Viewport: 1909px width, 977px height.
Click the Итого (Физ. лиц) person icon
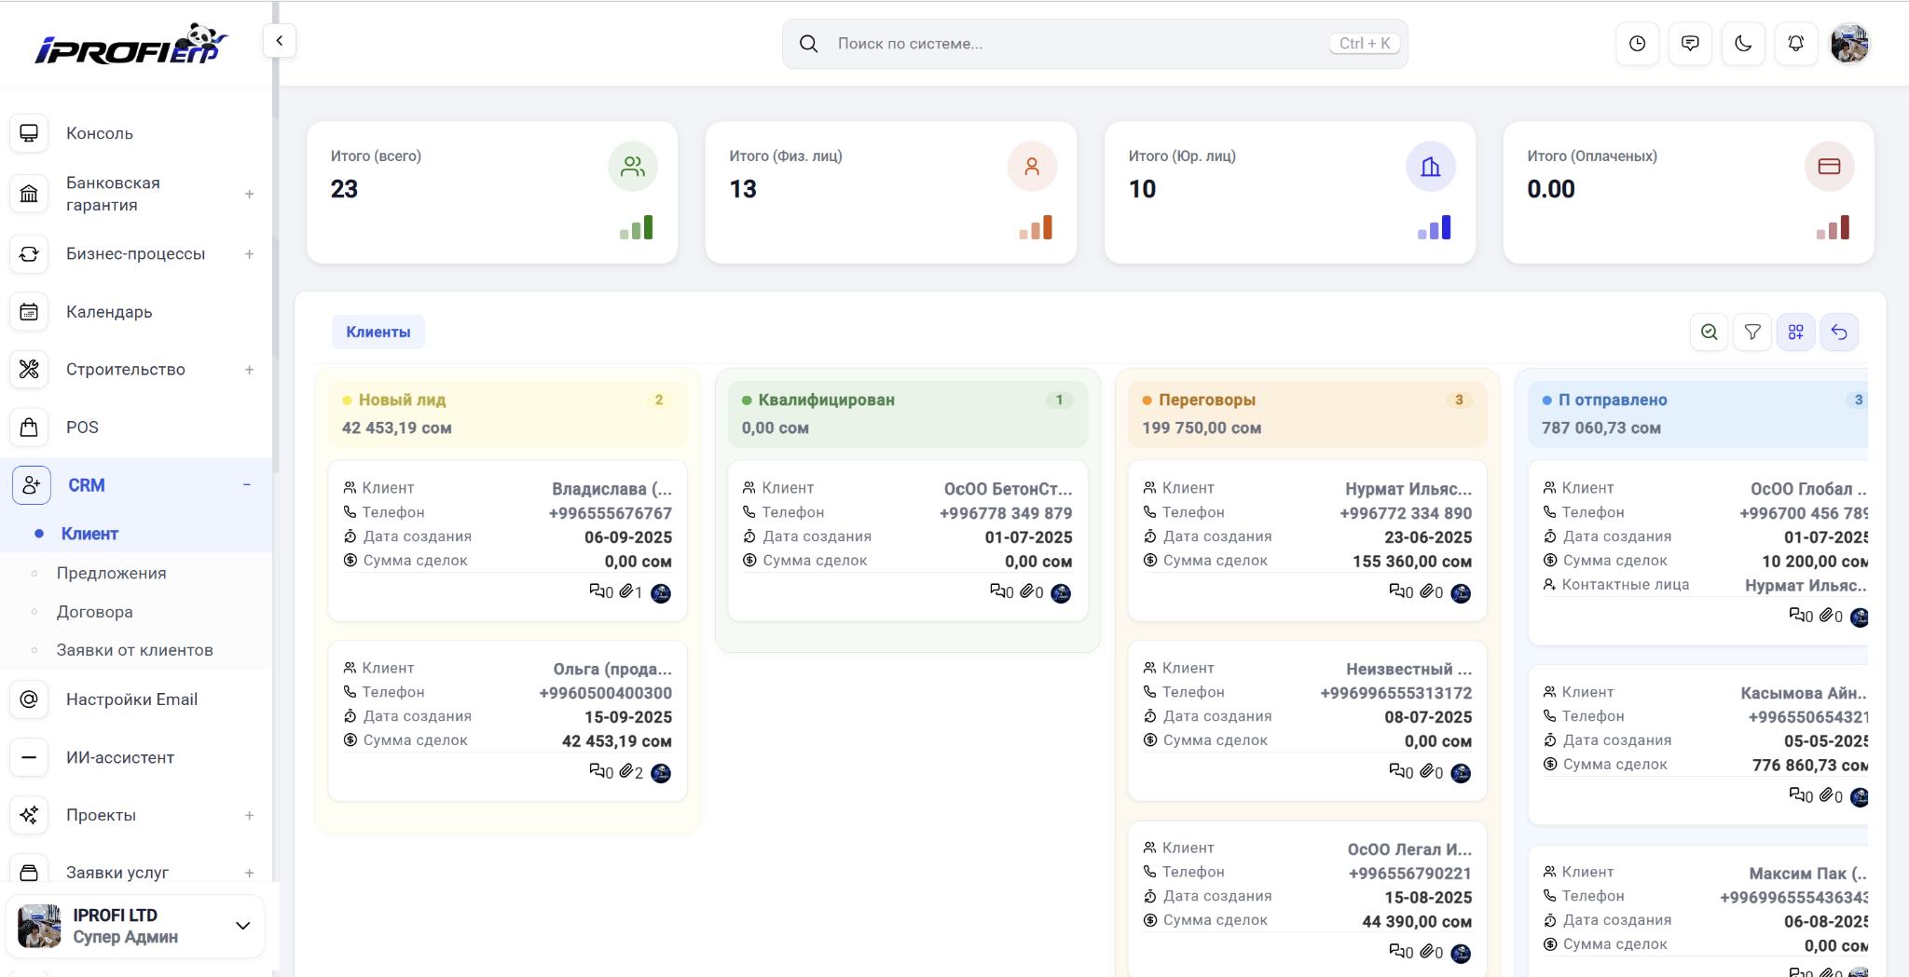[x=1032, y=167]
